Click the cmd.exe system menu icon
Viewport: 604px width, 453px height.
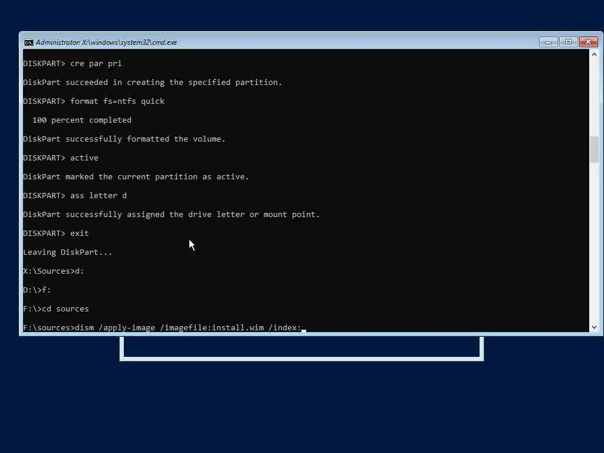coord(28,42)
